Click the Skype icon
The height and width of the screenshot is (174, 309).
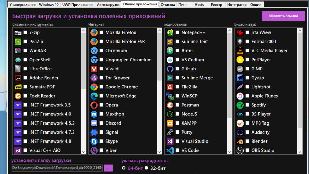click(x=94, y=141)
